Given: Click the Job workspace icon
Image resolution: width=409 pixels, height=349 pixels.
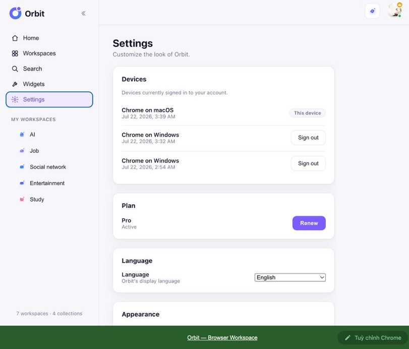Looking at the screenshot, I should pos(22,150).
